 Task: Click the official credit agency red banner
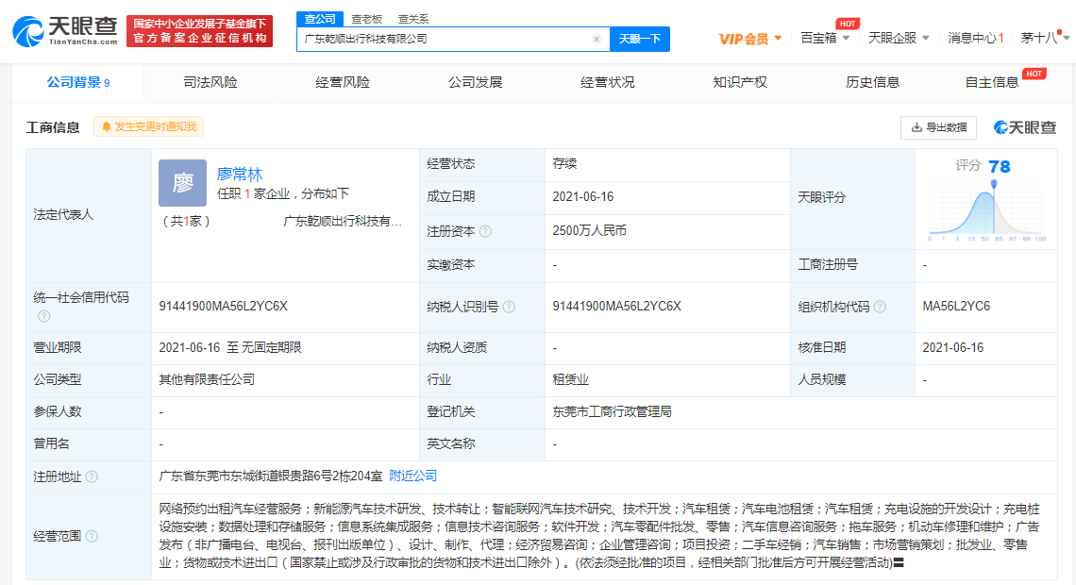click(x=200, y=31)
